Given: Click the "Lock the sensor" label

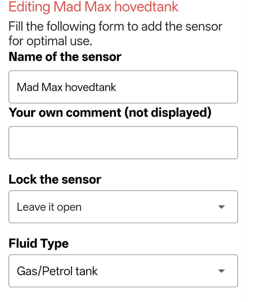Looking at the screenshot, I should click(55, 179).
